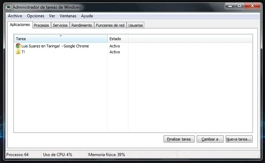Open the Opciones menu
265x163 pixels.
[x=36, y=16]
